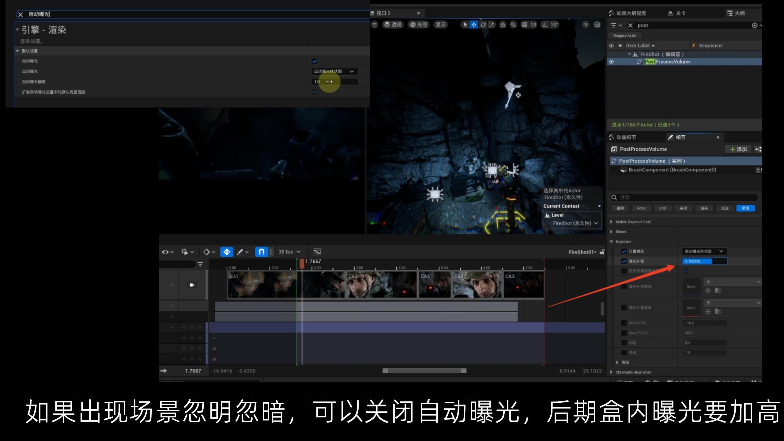
Task: Enable Min EV100 override checkbox
Action: (x=624, y=323)
